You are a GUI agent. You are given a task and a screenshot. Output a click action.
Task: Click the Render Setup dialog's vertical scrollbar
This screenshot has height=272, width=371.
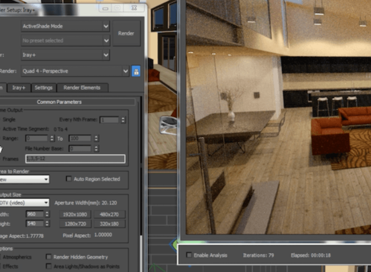(x=142, y=185)
